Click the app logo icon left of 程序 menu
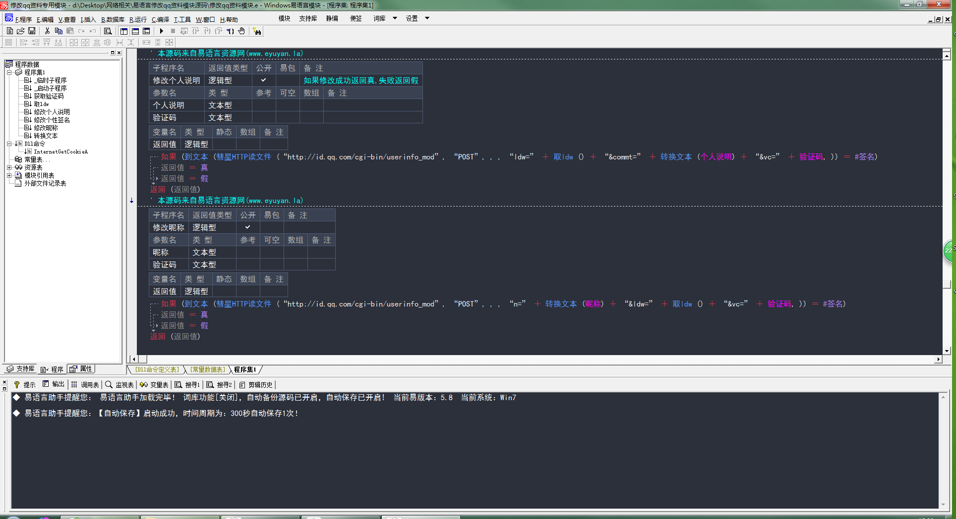Image resolution: width=956 pixels, height=519 pixels. 9,18
